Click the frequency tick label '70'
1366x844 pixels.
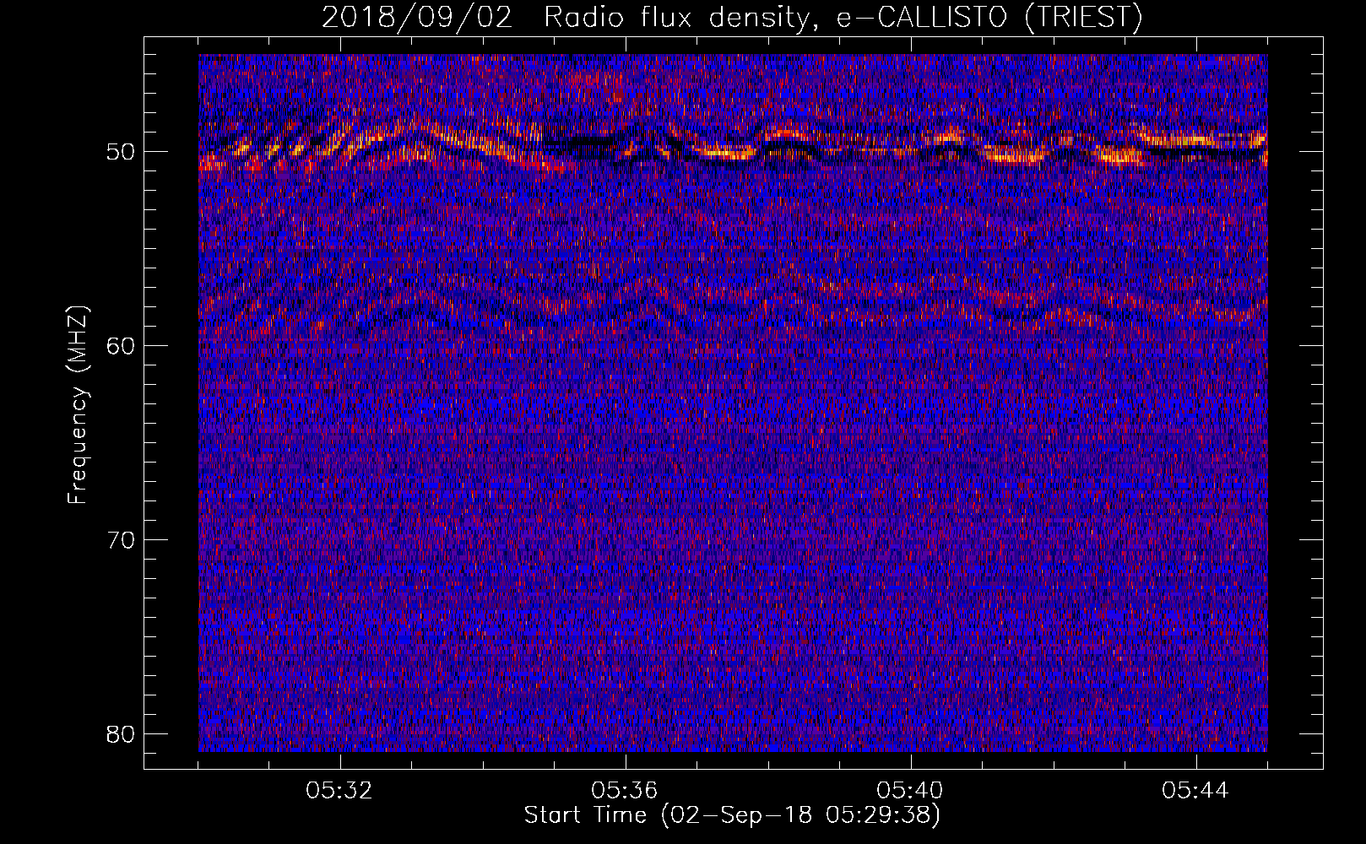(x=122, y=540)
